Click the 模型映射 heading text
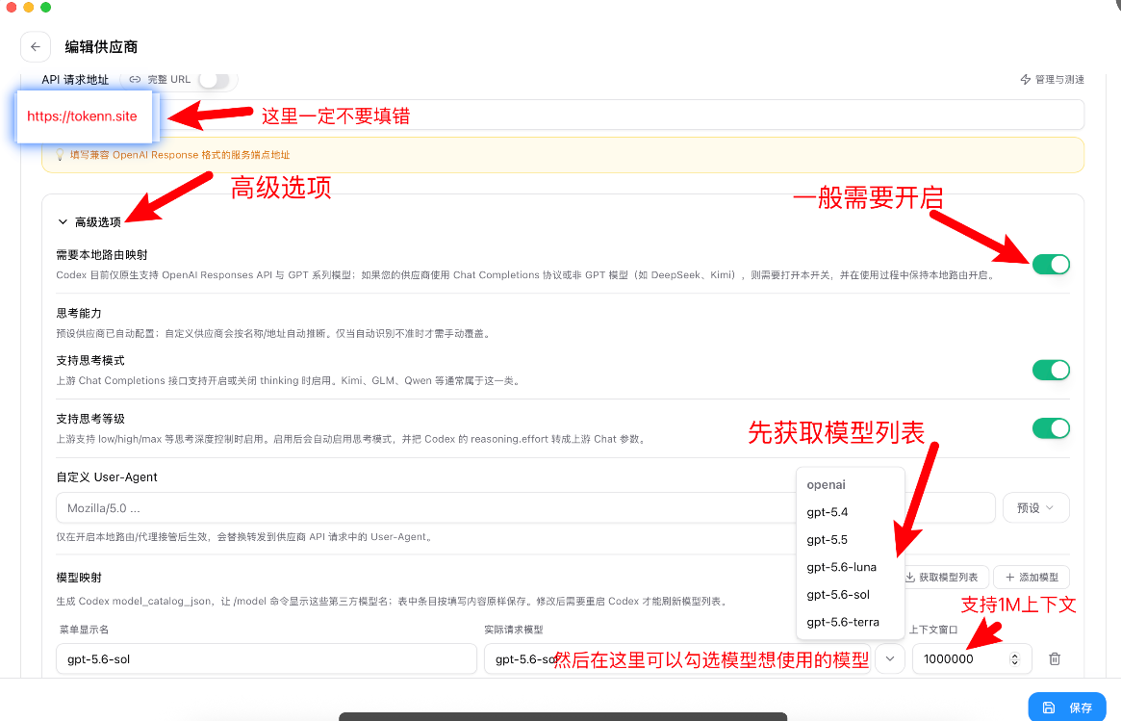Screen dimensions: 1121x721 (x=79, y=578)
